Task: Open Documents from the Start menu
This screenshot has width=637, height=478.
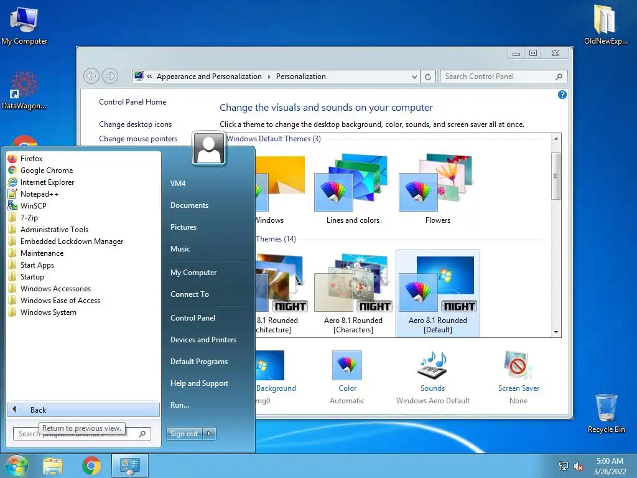Action: pyautogui.click(x=189, y=205)
